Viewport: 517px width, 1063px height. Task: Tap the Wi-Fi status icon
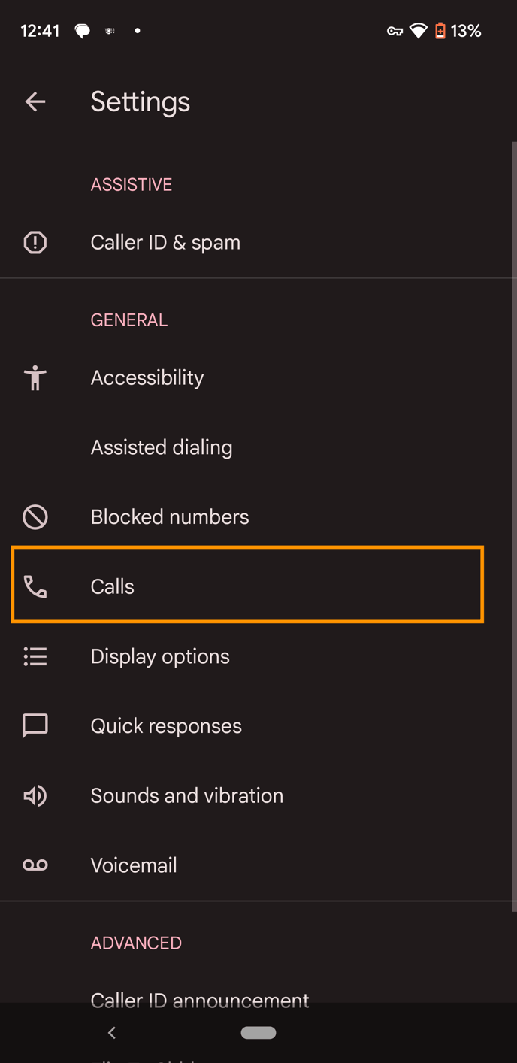click(x=418, y=31)
